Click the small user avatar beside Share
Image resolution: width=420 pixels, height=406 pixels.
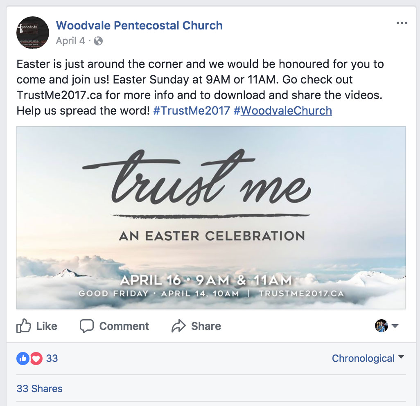click(382, 326)
